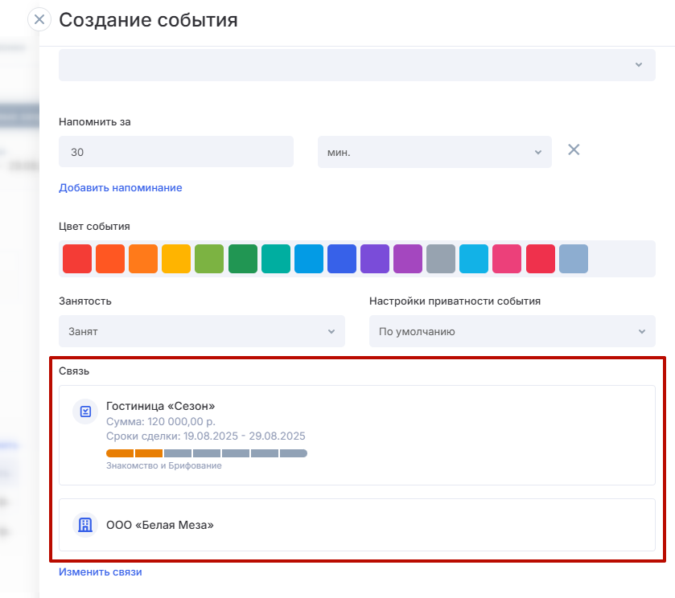Choose the dark green color swatch
675x598 pixels.
[242, 259]
